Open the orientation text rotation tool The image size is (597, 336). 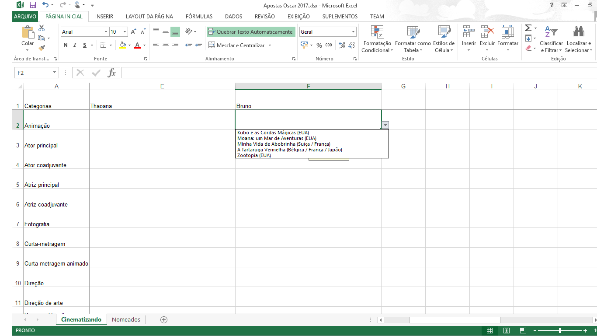pyautogui.click(x=189, y=31)
